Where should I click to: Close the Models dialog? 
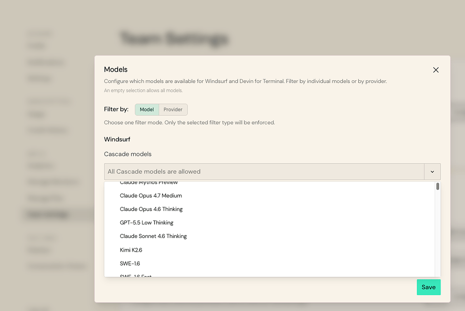435,70
